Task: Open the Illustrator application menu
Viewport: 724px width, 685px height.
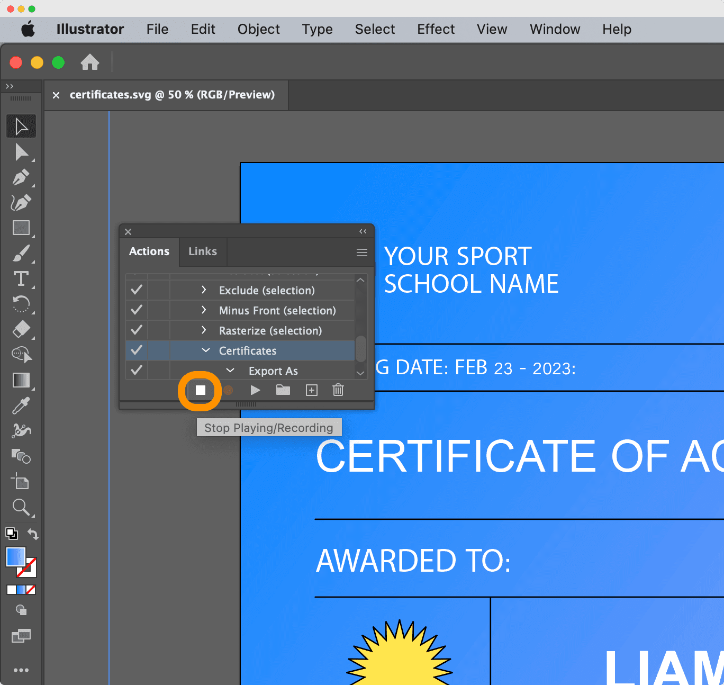Action: pyautogui.click(x=90, y=30)
